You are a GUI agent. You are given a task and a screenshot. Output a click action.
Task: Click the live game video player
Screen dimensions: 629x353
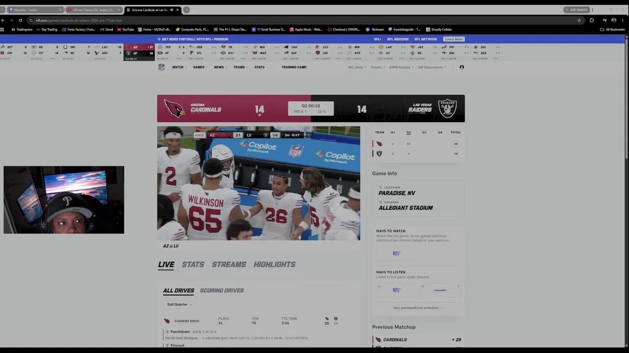258,183
